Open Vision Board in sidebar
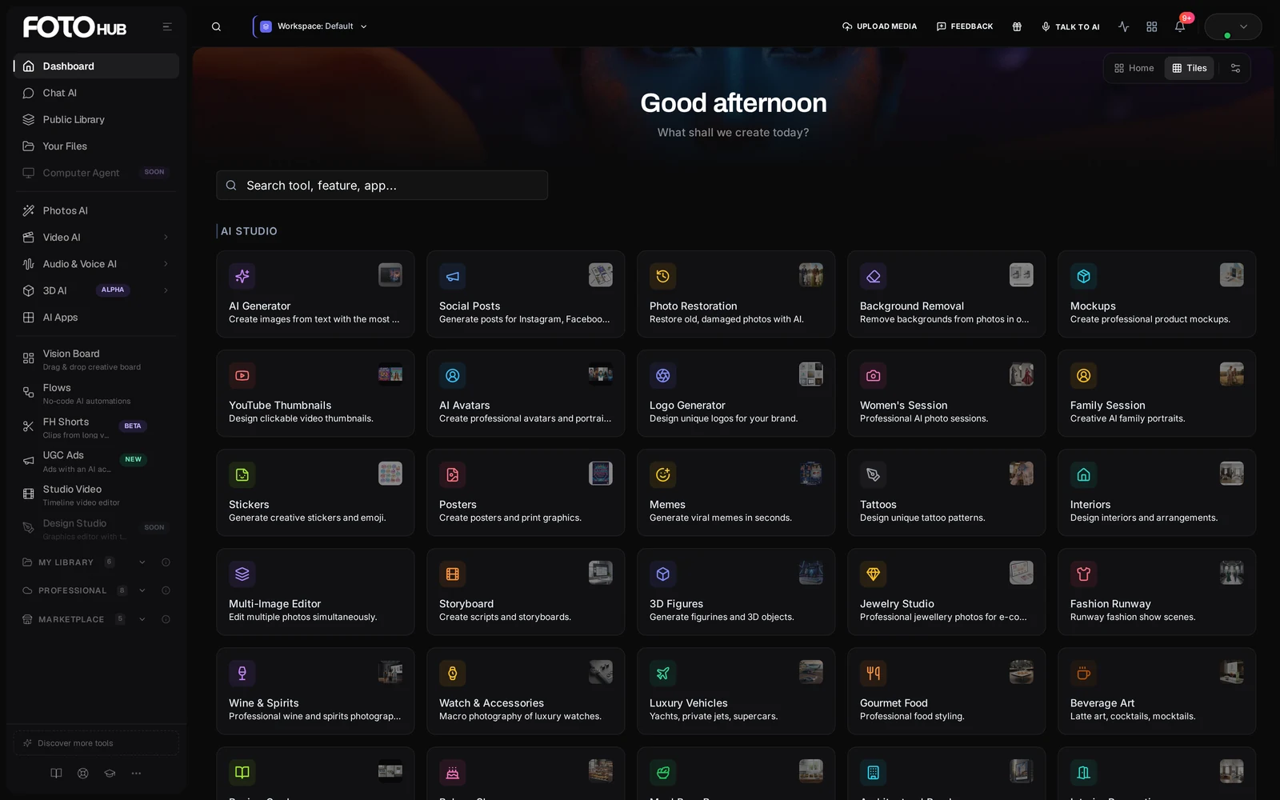Viewport: 1280px width, 800px height. [96, 359]
